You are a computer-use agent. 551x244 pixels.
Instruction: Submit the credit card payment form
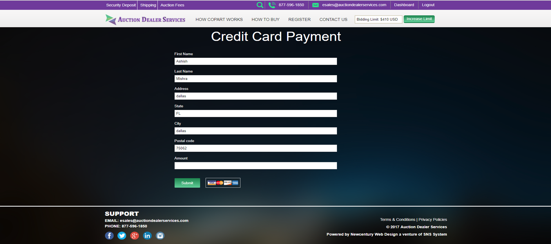(187, 183)
